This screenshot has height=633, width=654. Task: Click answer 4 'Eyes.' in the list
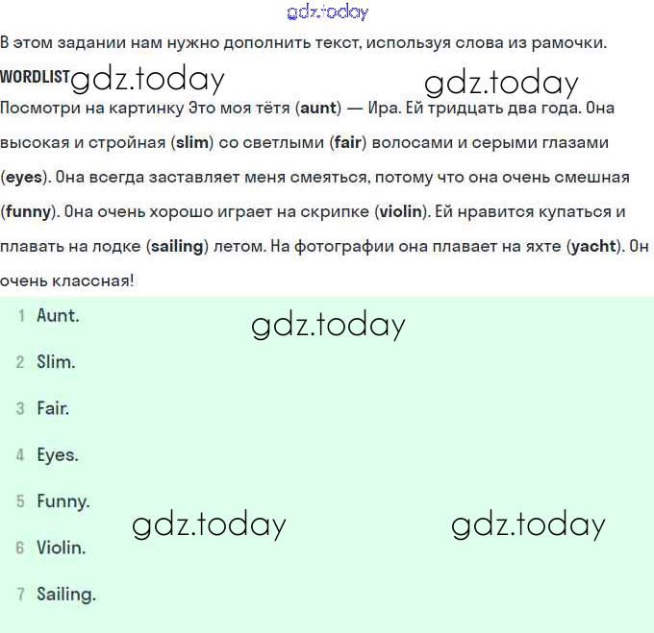[x=58, y=455]
